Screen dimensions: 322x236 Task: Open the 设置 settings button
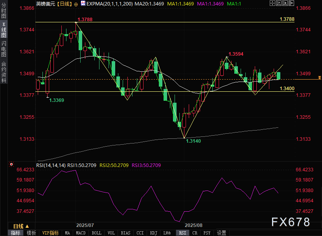[x=222, y=233]
